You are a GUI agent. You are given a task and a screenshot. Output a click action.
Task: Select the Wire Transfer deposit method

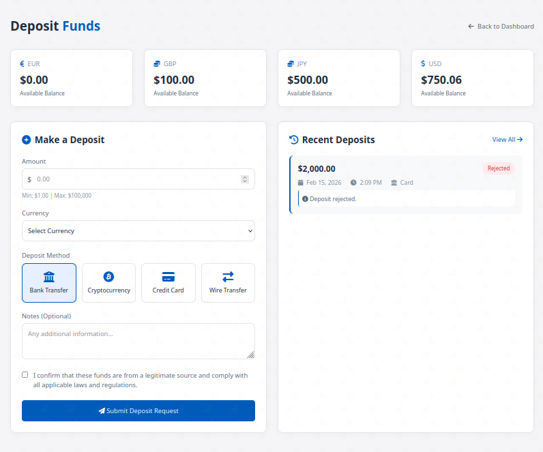tap(228, 283)
